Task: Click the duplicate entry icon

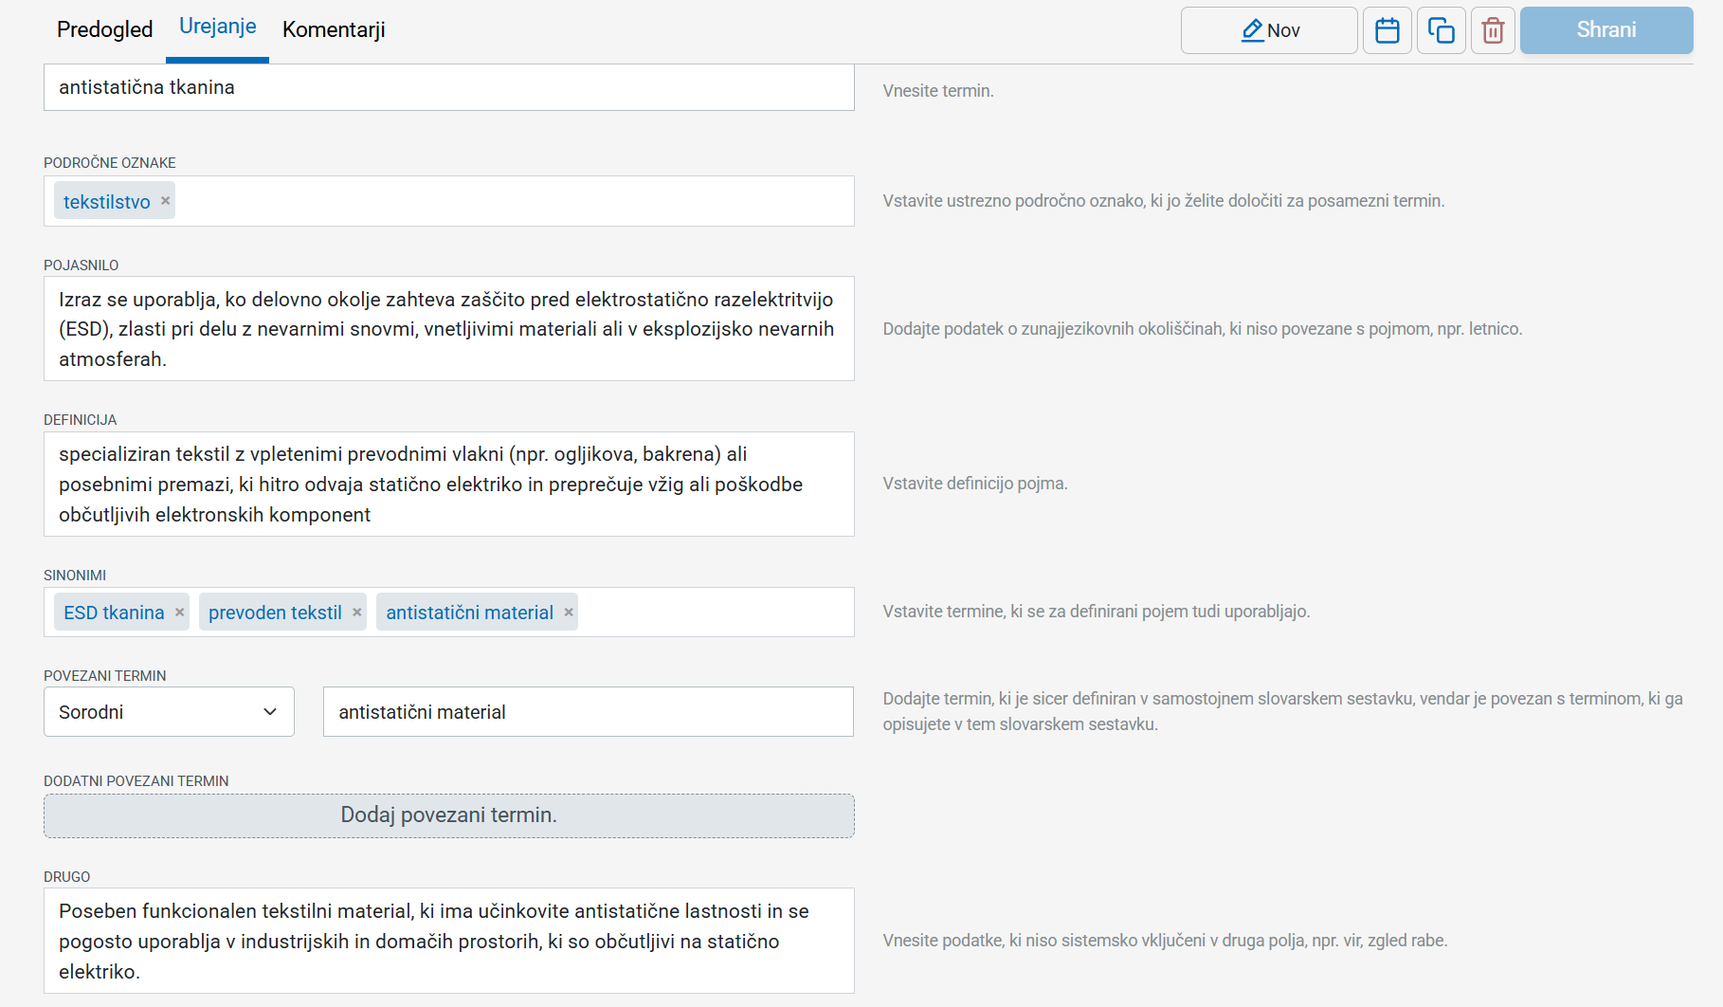Action: [1441, 30]
